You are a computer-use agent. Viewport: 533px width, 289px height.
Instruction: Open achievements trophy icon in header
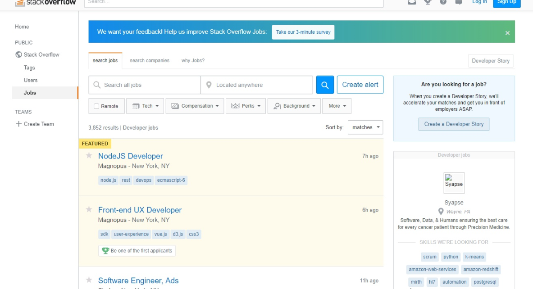click(x=428, y=2)
